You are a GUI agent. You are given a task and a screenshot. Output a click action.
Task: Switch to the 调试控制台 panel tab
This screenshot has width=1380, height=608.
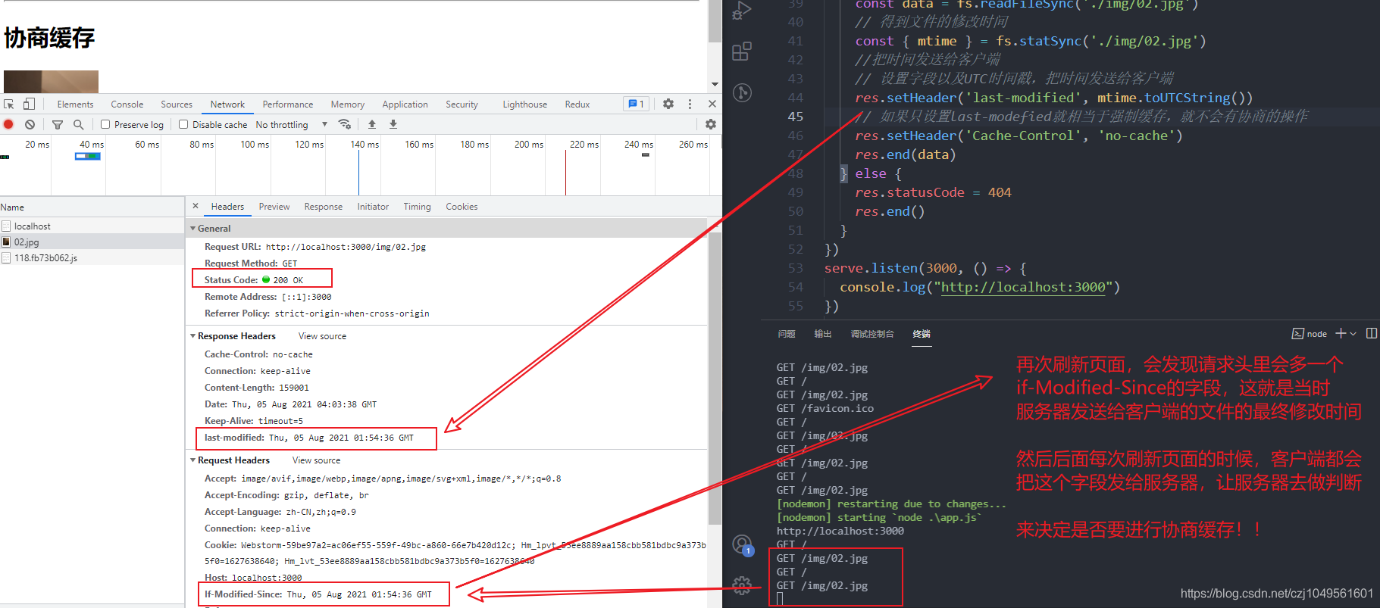872,334
